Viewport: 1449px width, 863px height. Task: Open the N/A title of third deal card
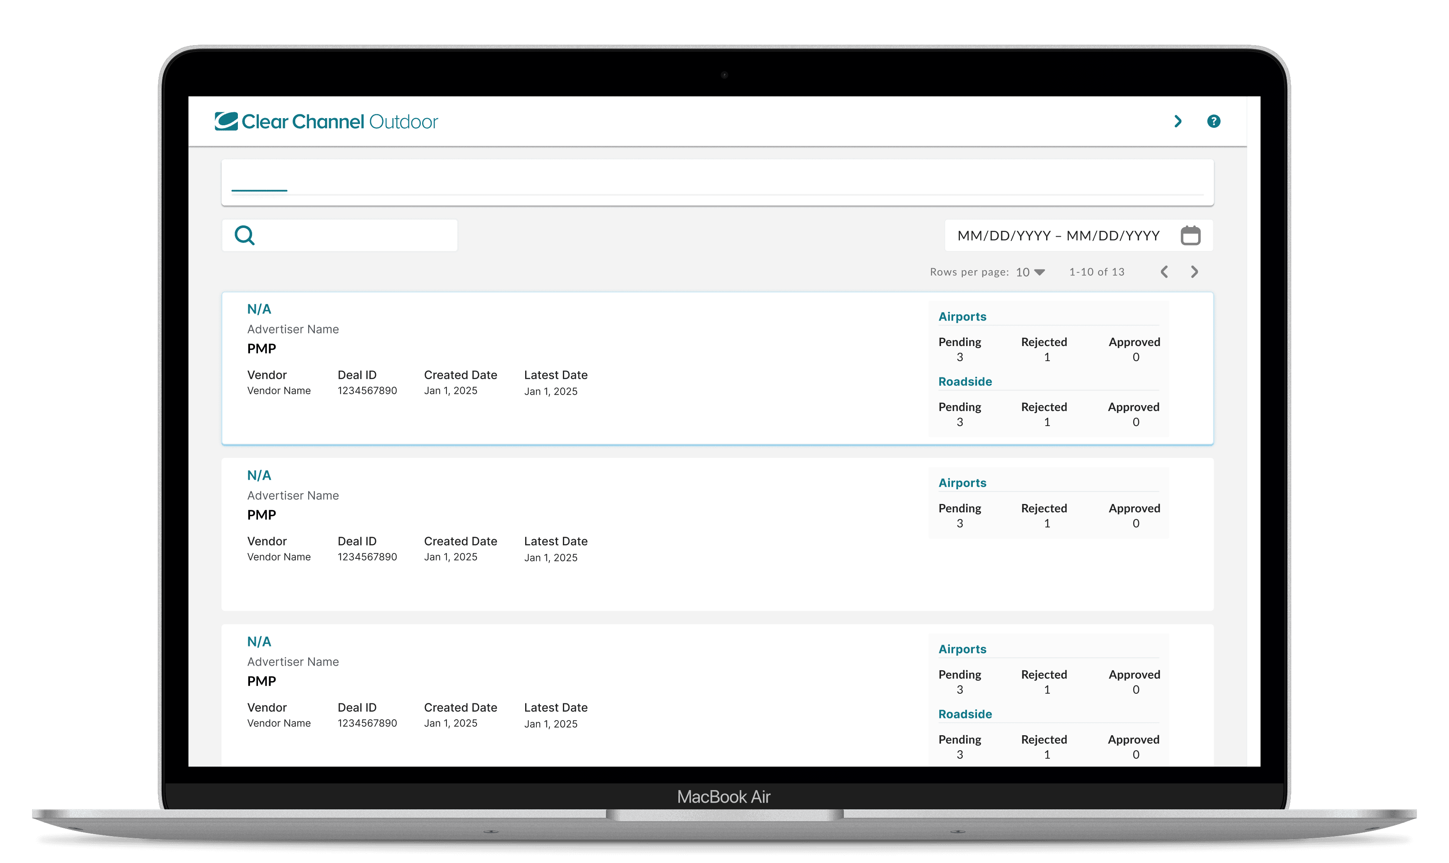click(x=259, y=642)
